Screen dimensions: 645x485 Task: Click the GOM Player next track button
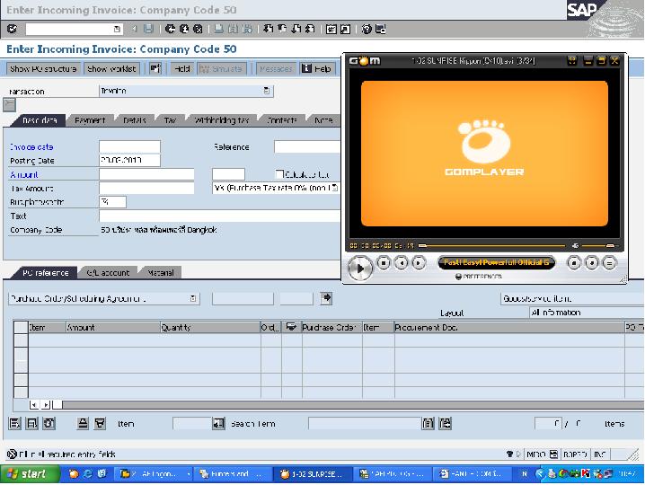point(419,262)
